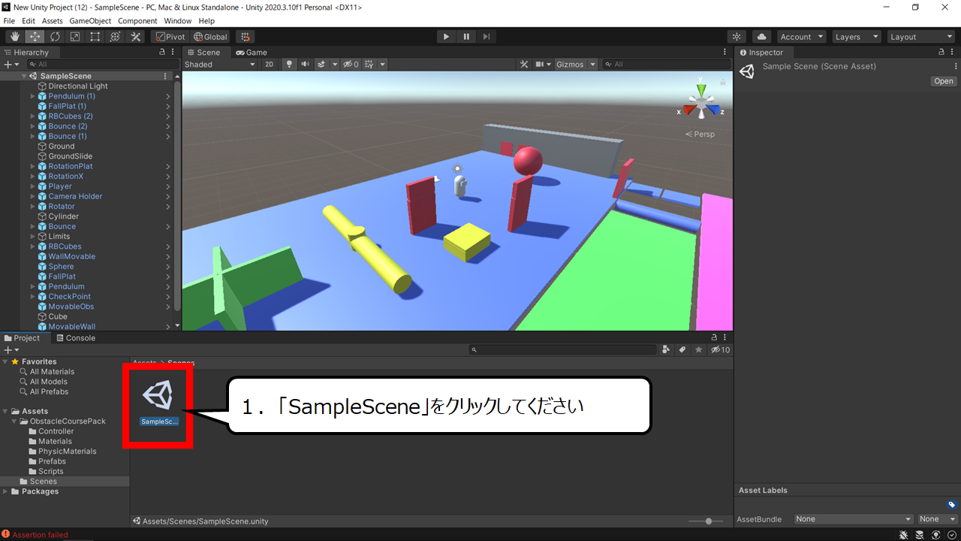Click the Open button in Inspector
Screen dimensions: 961x541
coord(944,81)
